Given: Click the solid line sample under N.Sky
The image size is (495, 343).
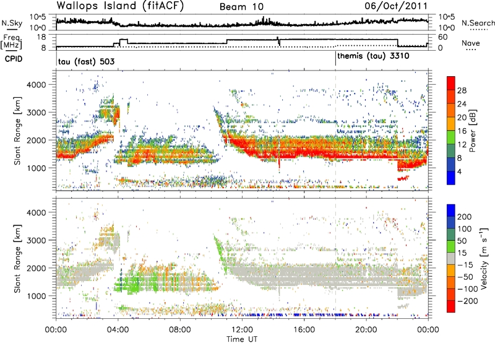Looking at the screenshot, I should click(12, 29).
